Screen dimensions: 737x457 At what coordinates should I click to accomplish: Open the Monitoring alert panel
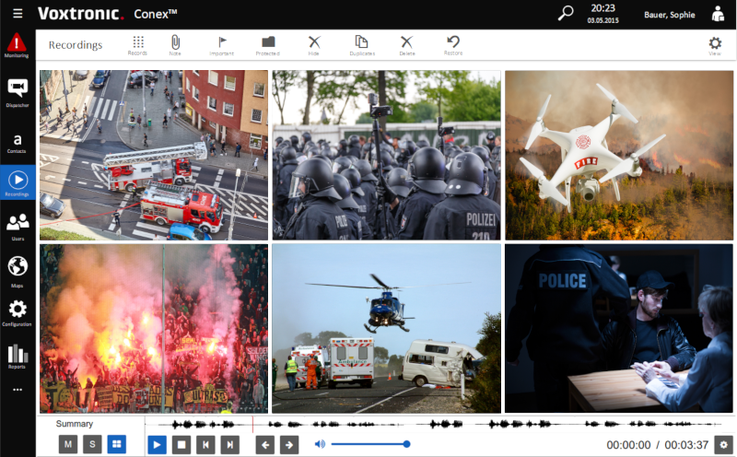tap(17, 45)
